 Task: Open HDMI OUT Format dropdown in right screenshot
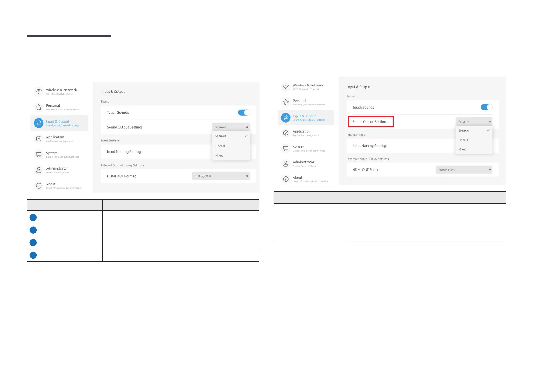(x=464, y=170)
